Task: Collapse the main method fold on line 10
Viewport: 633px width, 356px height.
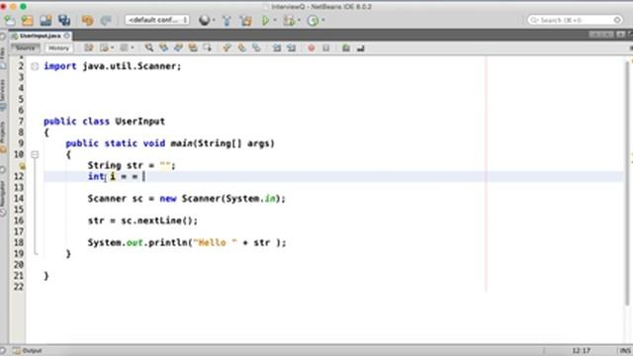Action: coord(35,154)
